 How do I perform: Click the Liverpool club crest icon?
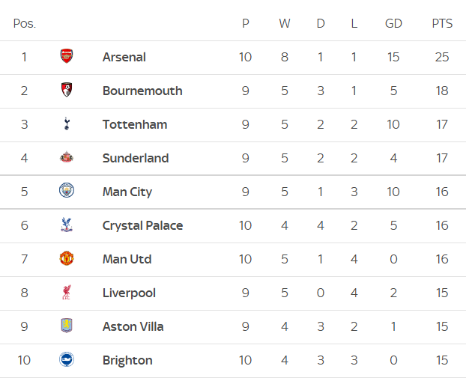67,293
